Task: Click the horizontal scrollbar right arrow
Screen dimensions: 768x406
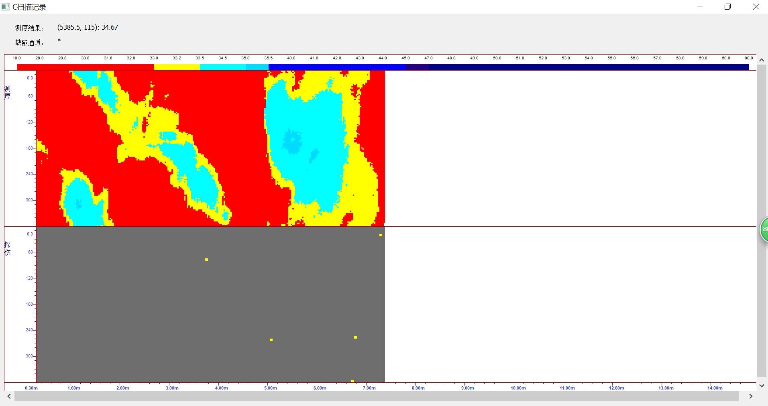Action: 751,396
